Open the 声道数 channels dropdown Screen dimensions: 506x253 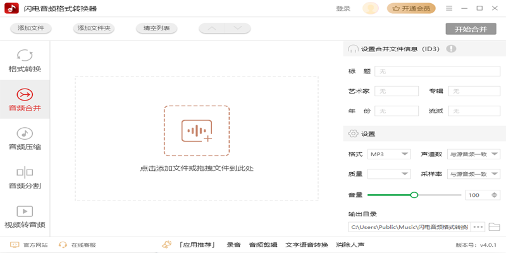(473, 154)
